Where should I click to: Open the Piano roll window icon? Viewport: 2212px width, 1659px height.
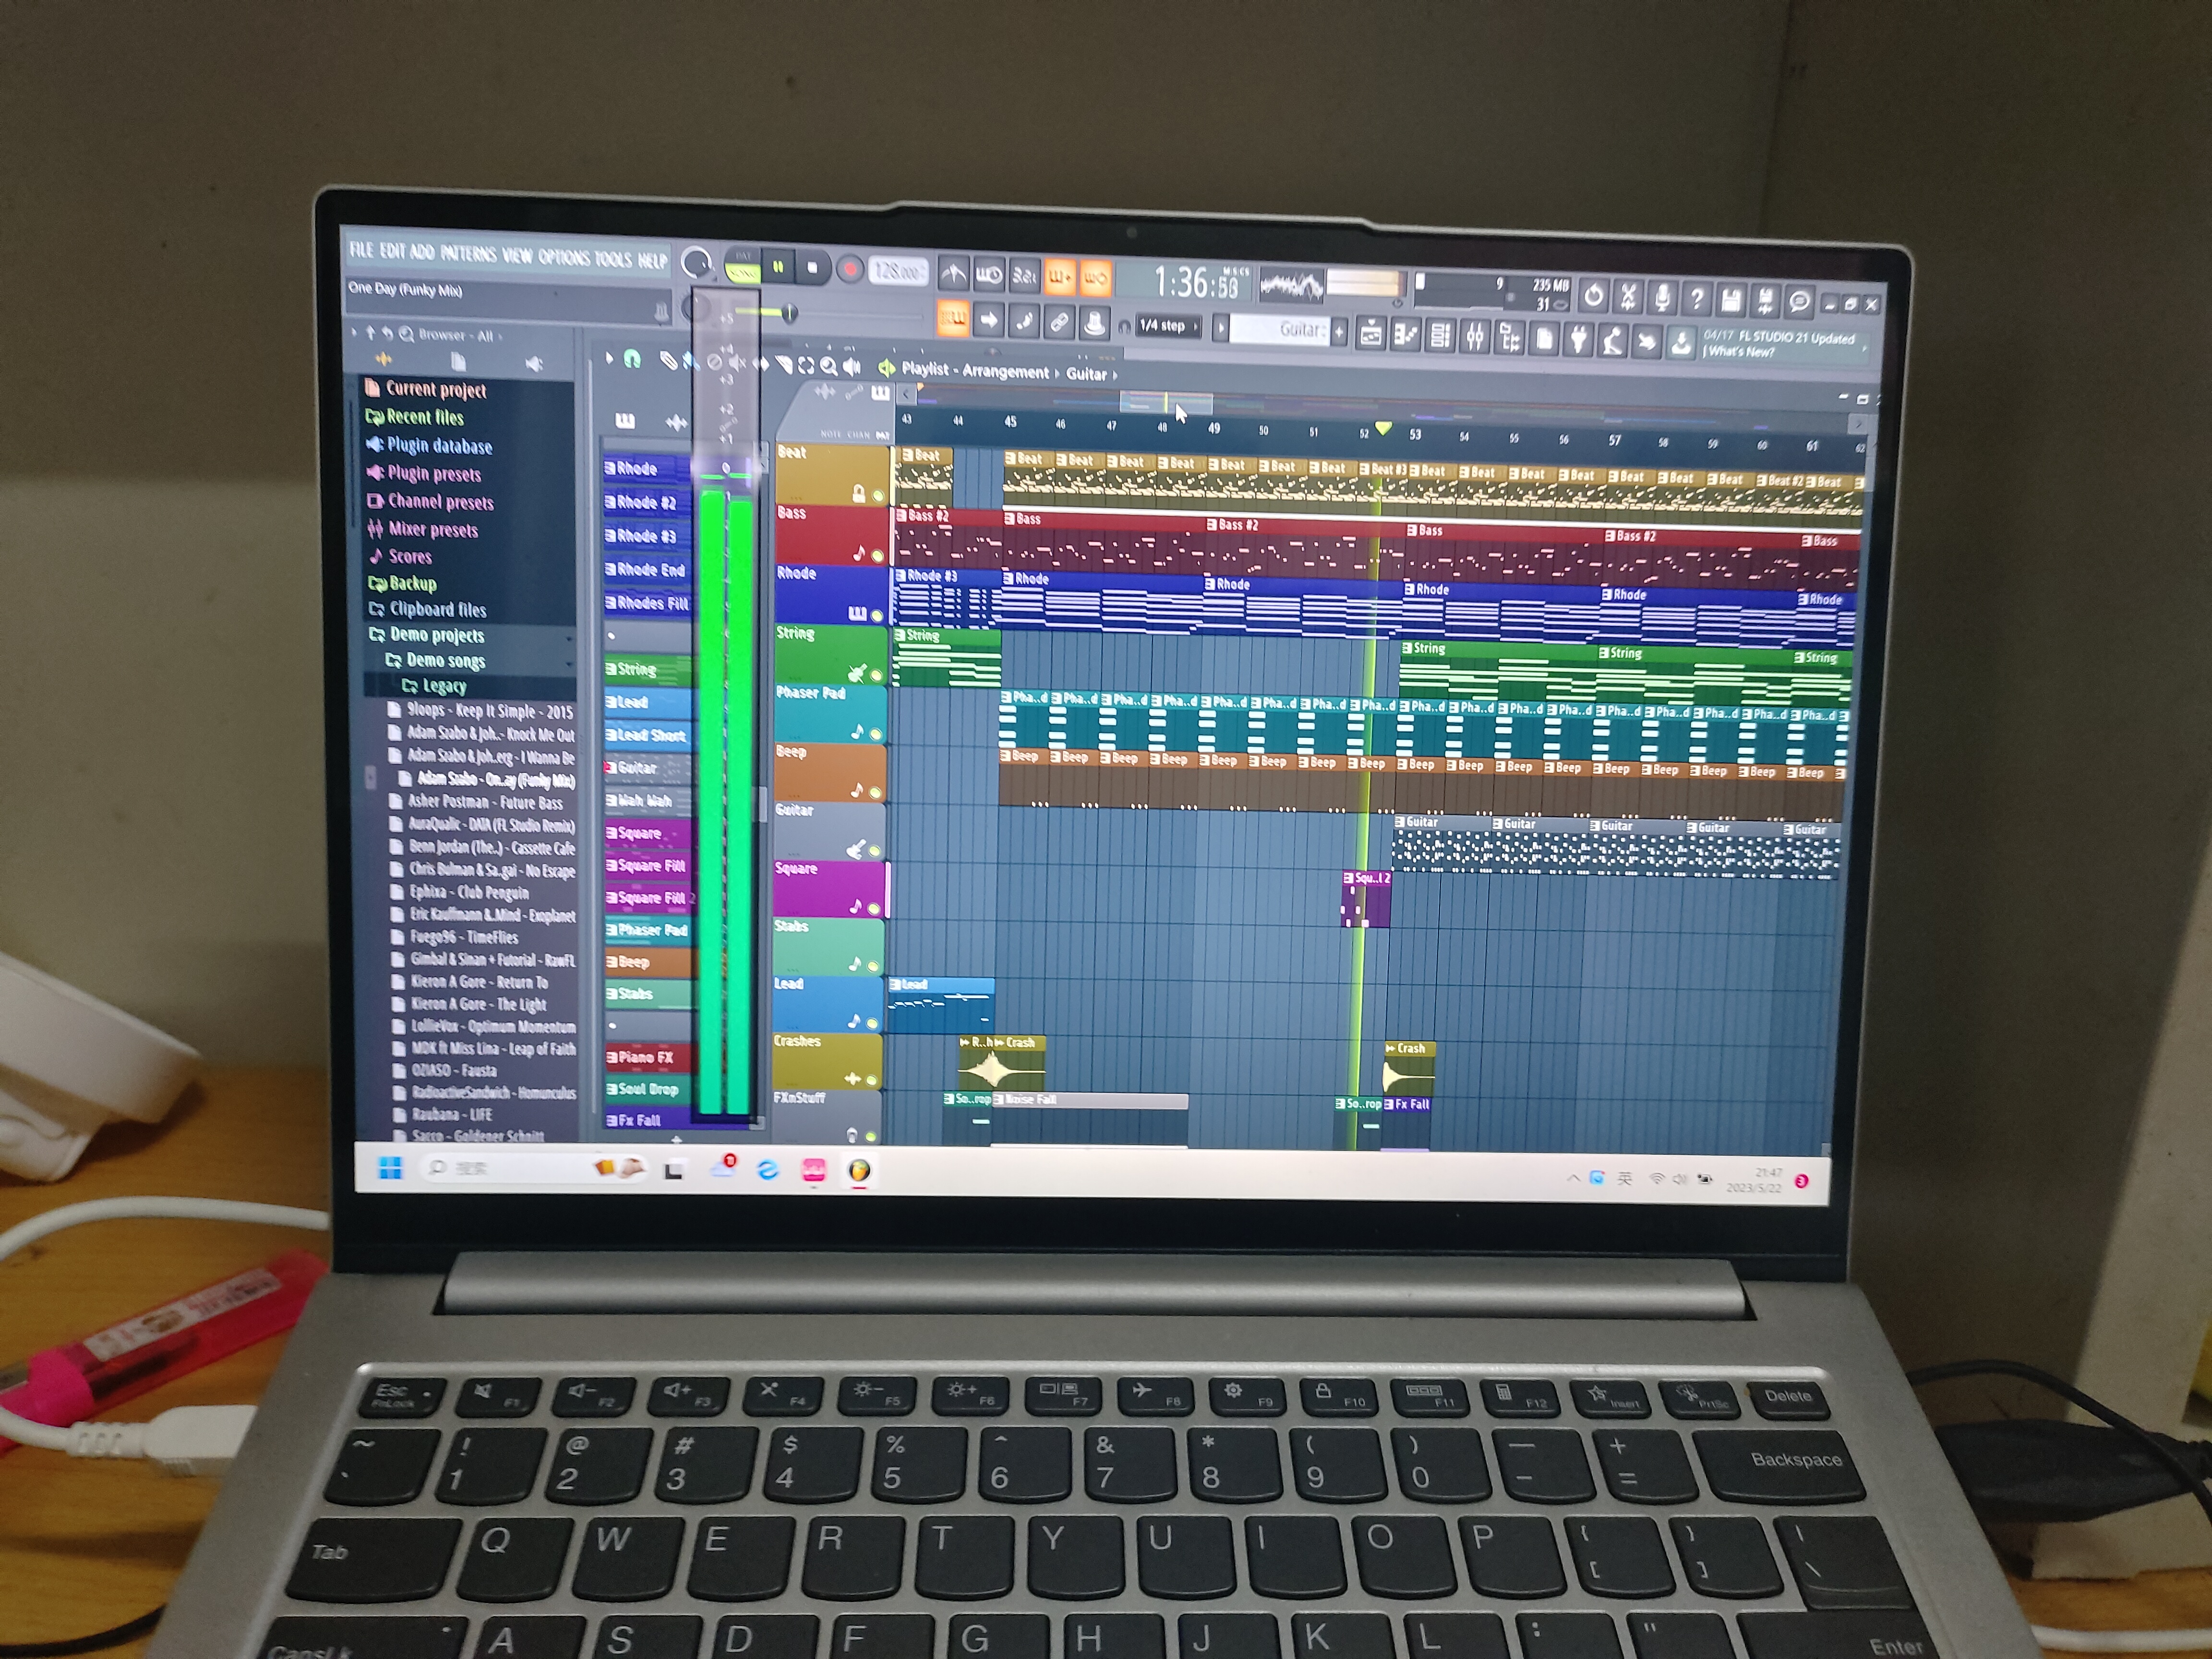pyautogui.click(x=1406, y=335)
